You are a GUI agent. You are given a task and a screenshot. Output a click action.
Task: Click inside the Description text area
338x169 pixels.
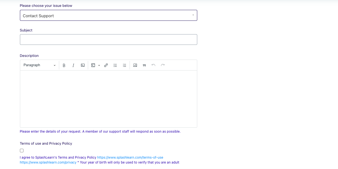108,98
